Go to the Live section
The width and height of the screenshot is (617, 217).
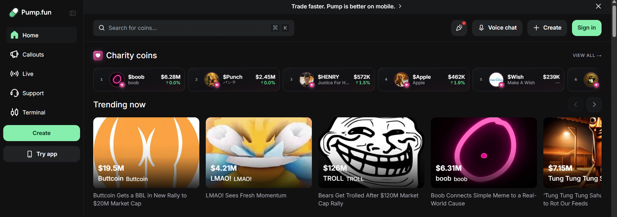click(x=41, y=74)
